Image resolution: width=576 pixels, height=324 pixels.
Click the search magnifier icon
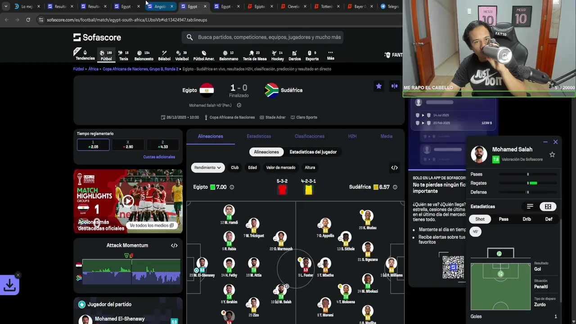click(x=189, y=37)
